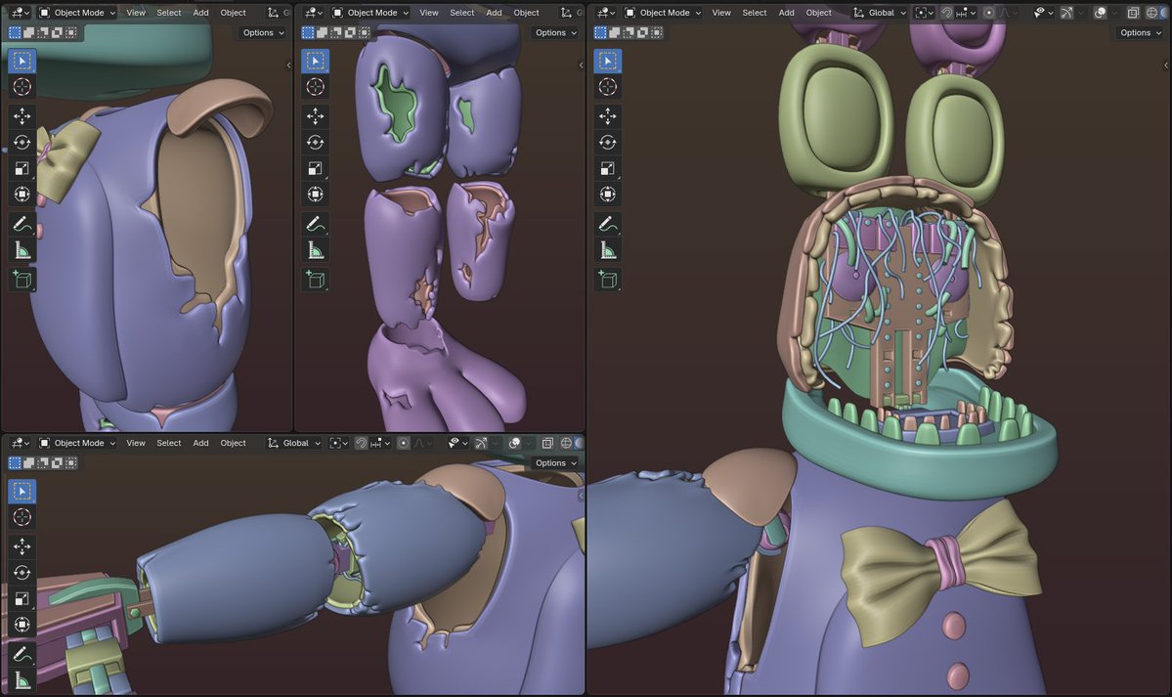
Task: Open Add menu in bottom-left viewport
Action: click(x=201, y=443)
